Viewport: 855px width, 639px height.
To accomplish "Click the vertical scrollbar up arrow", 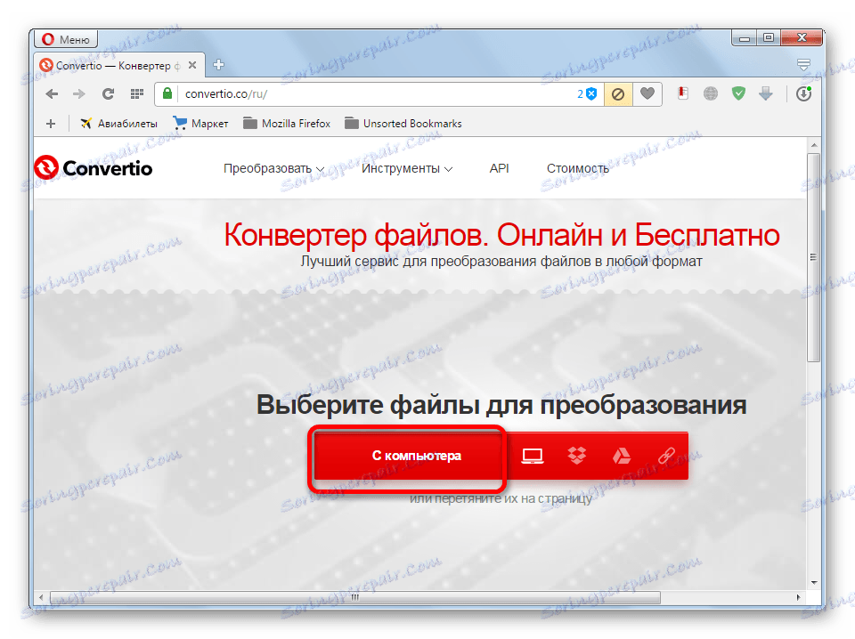I will click(x=813, y=145).
